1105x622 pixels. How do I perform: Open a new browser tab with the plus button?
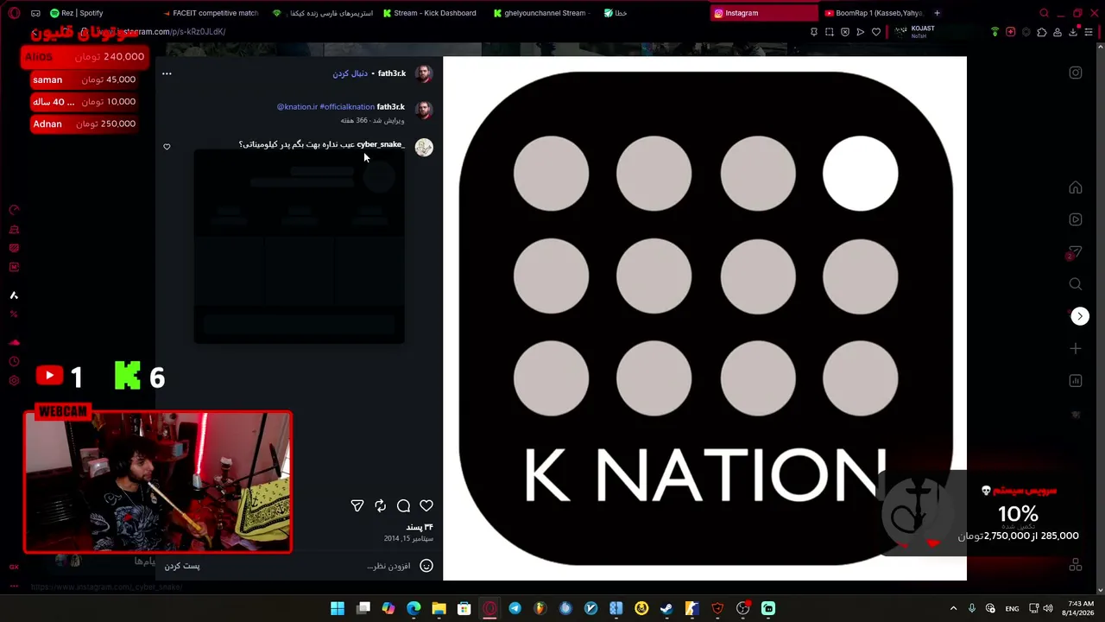tap(937, 13)
